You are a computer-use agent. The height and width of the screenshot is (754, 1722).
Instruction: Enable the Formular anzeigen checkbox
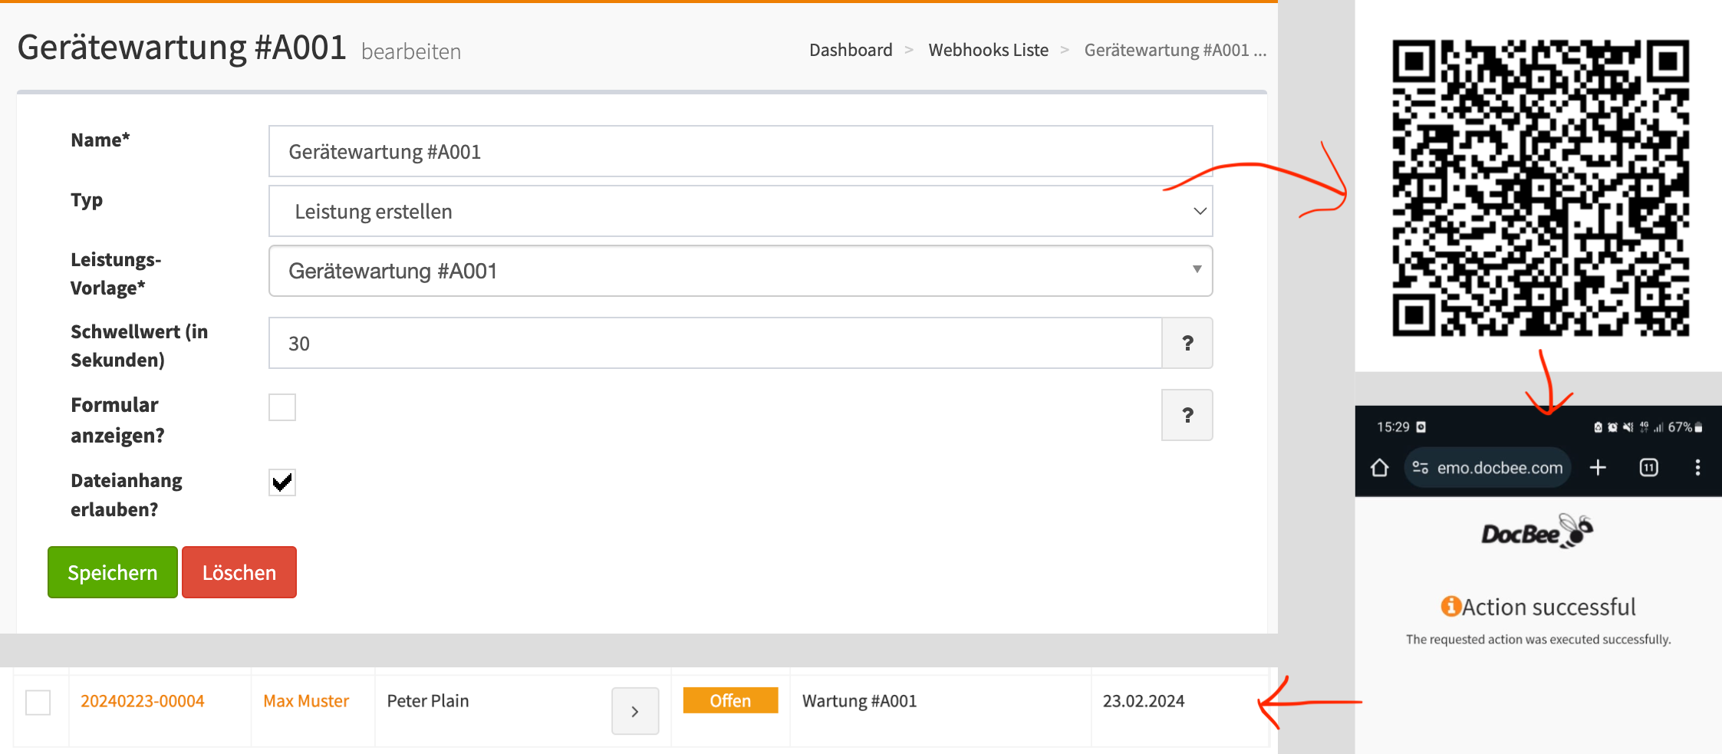click(x=282, y=407)
